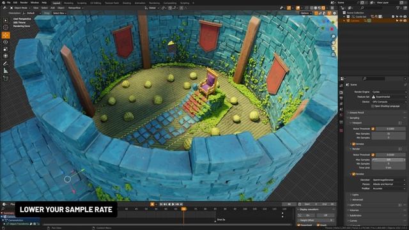Click the RetopoFlow header button
The width and height of the screenshot is (409, 230).
tap(75, 8)
